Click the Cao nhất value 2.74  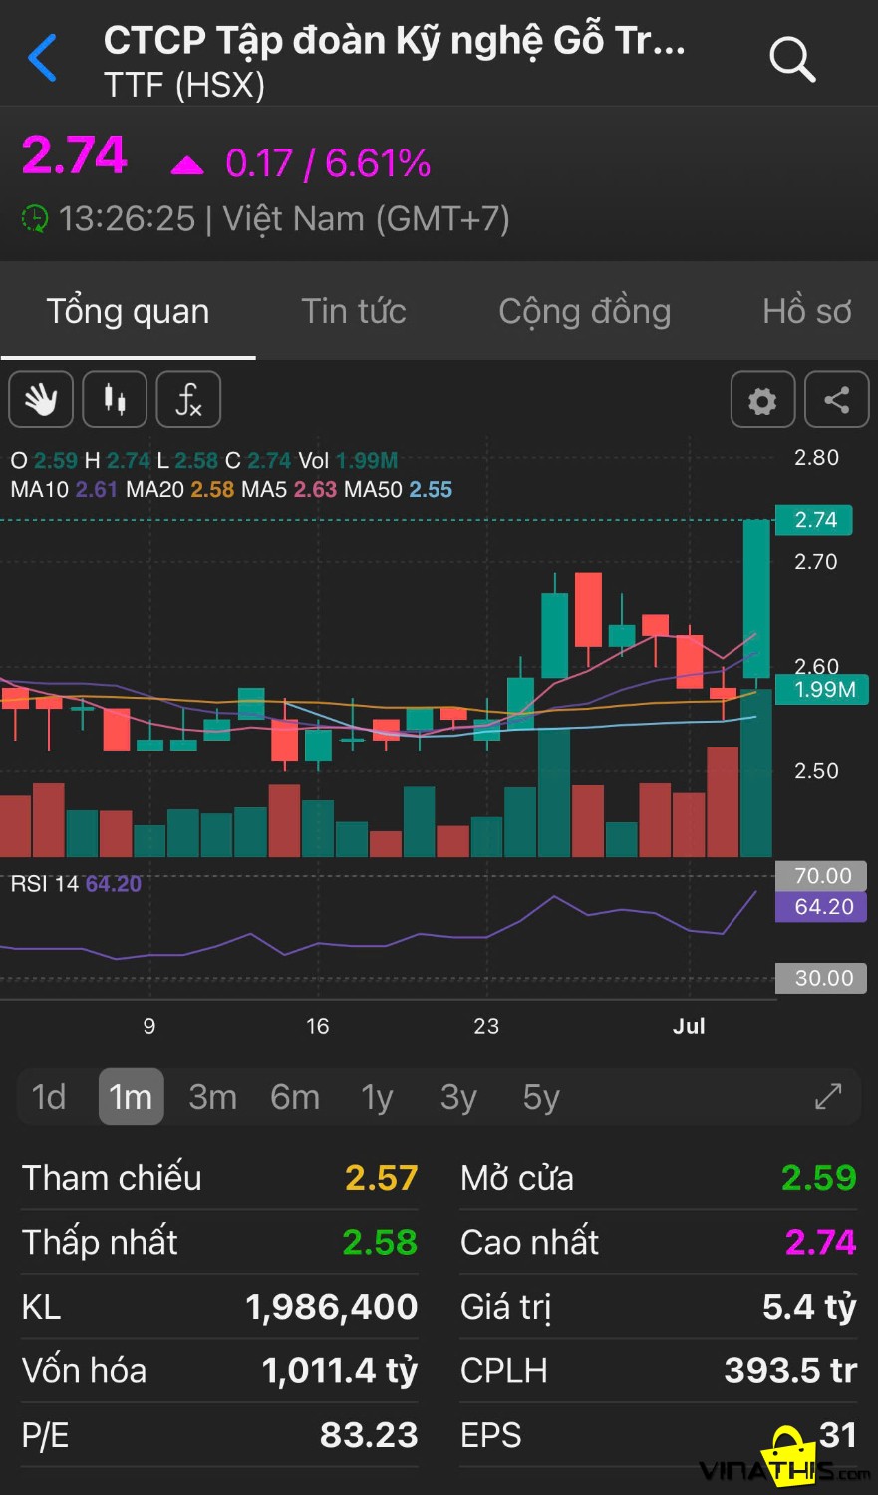(x=821, y=1242)
